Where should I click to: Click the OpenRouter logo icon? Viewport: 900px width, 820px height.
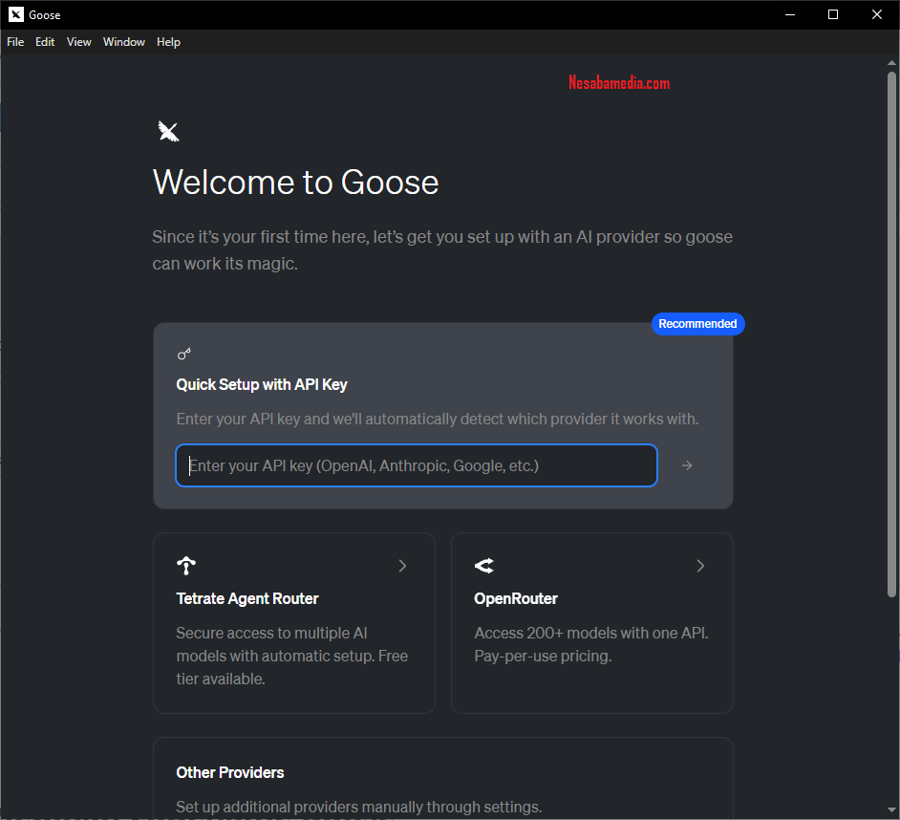click(x=483, y=566)
